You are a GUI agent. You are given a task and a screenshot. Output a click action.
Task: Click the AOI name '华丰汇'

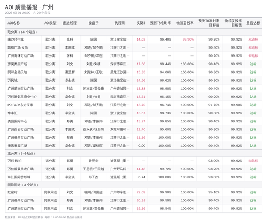(12, 113)
